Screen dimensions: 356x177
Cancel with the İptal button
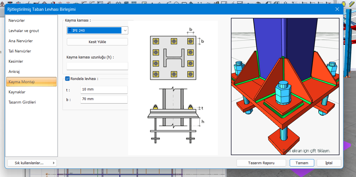click(329, 163)
